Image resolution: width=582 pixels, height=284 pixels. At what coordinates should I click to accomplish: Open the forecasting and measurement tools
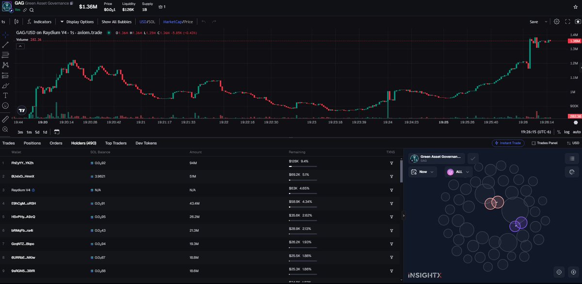(5, 75)
